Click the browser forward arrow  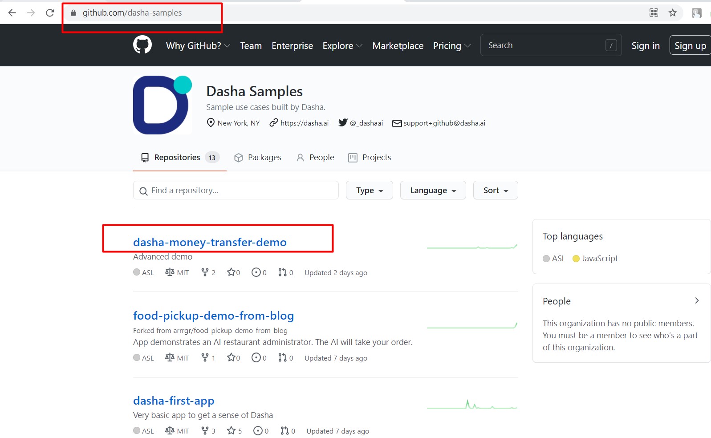pyautogui.click(x=31, y=13)
